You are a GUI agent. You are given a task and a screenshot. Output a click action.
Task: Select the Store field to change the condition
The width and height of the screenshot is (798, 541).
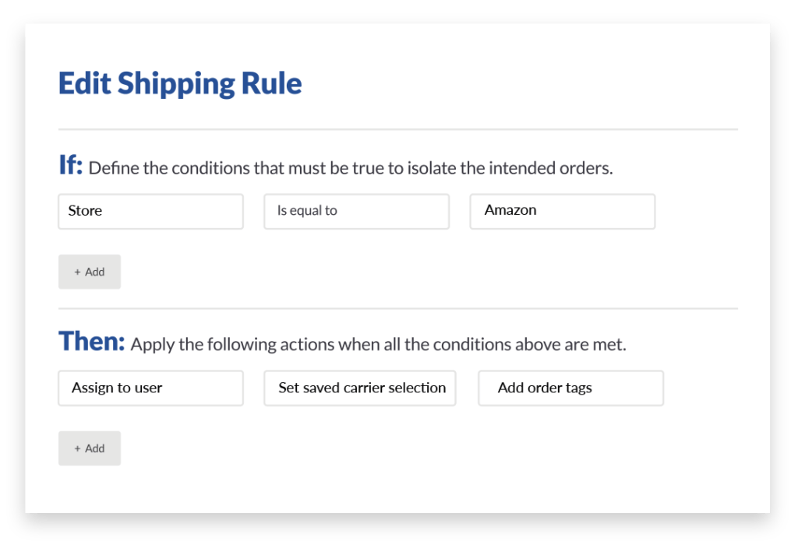(150, 211)
